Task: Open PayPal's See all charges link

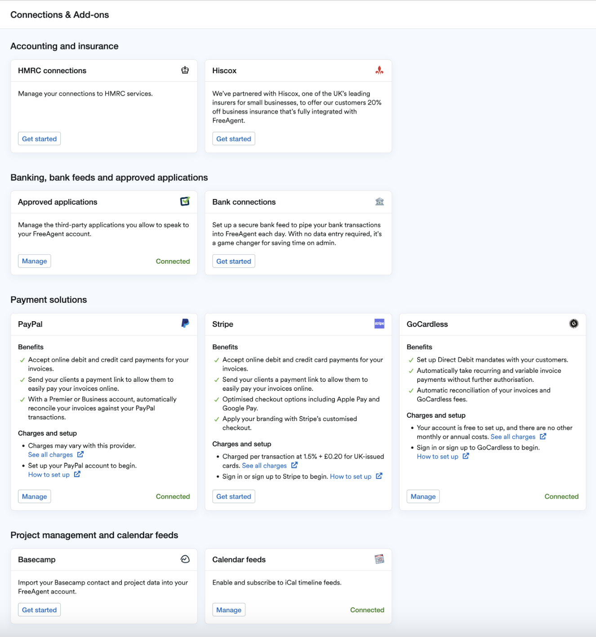Action: click(x=50, y=455)
